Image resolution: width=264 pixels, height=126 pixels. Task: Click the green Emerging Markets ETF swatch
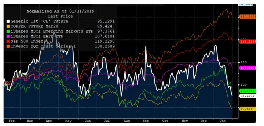pos(8,31)
